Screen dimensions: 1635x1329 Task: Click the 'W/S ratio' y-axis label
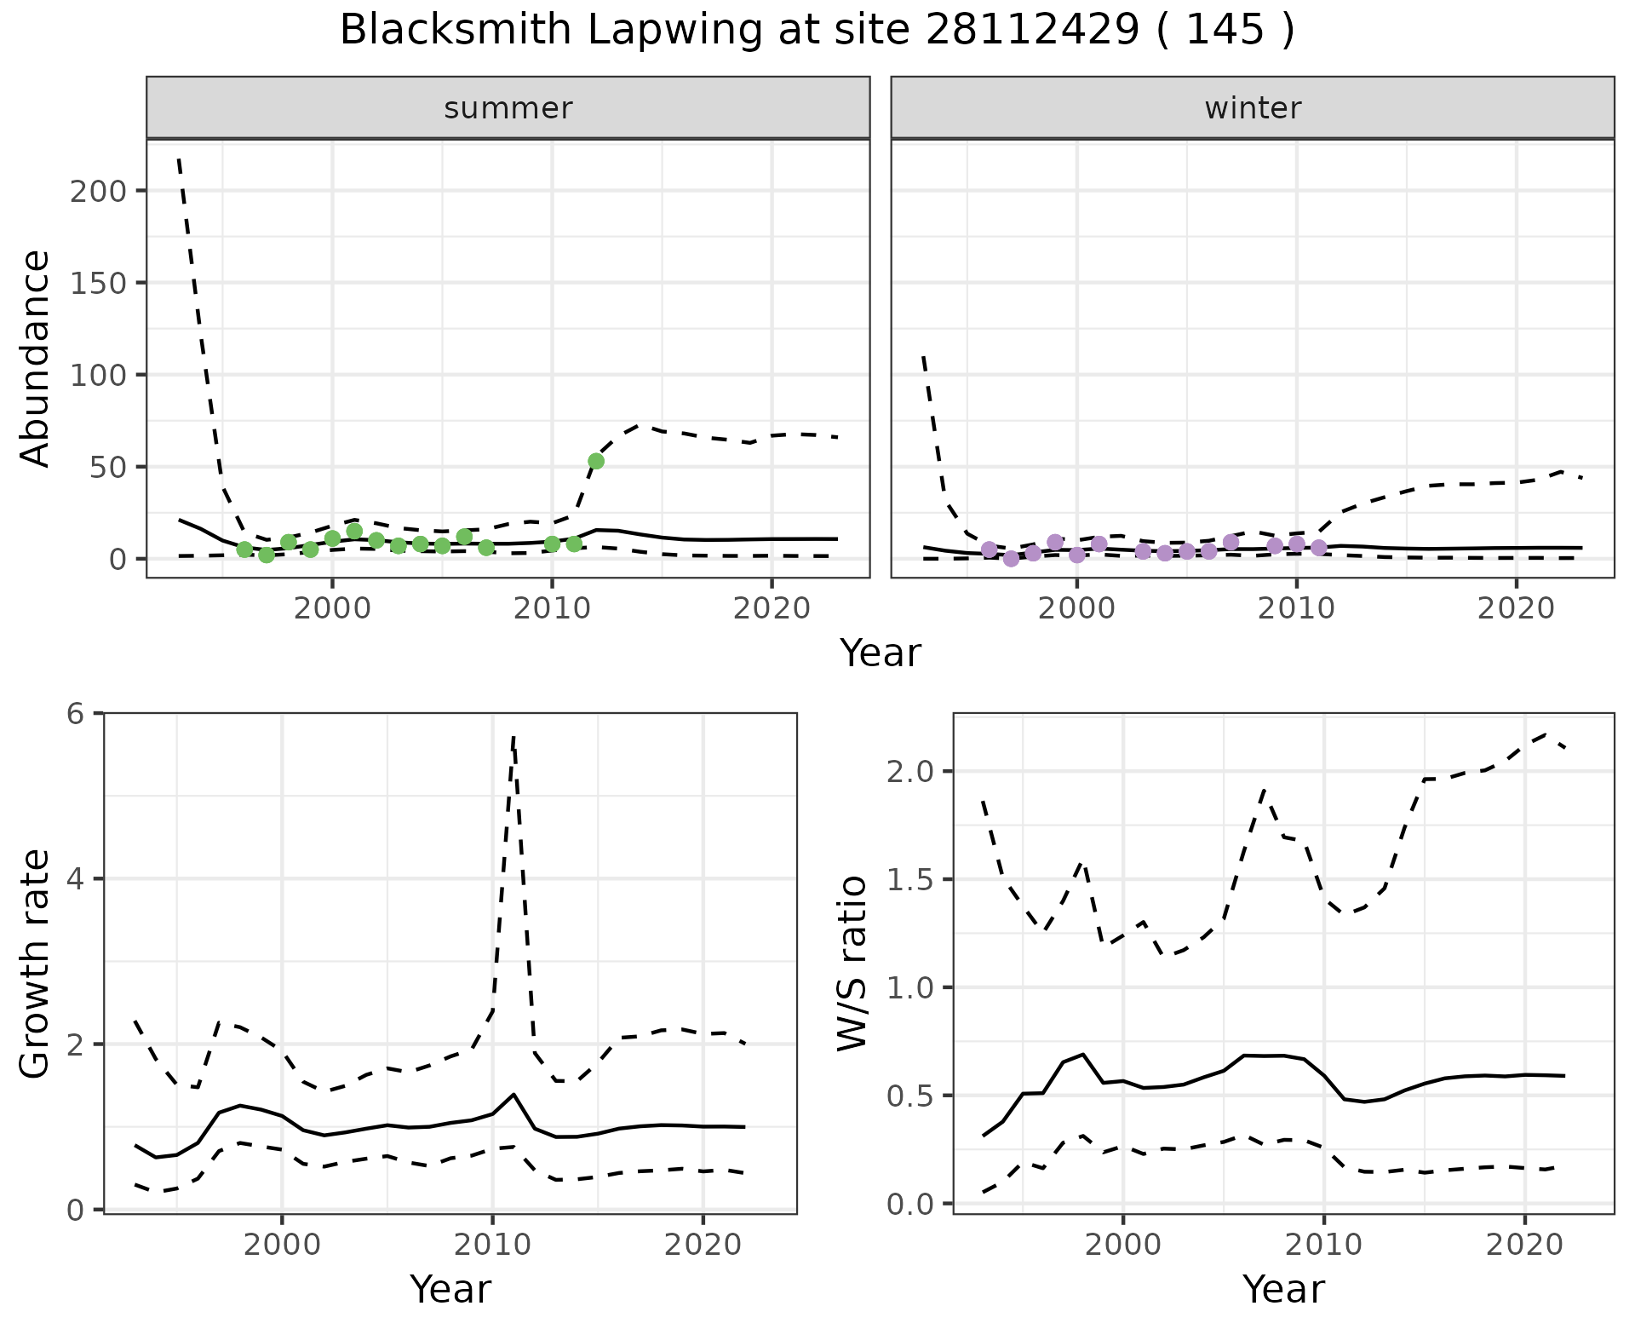click(x=852, y=963)
